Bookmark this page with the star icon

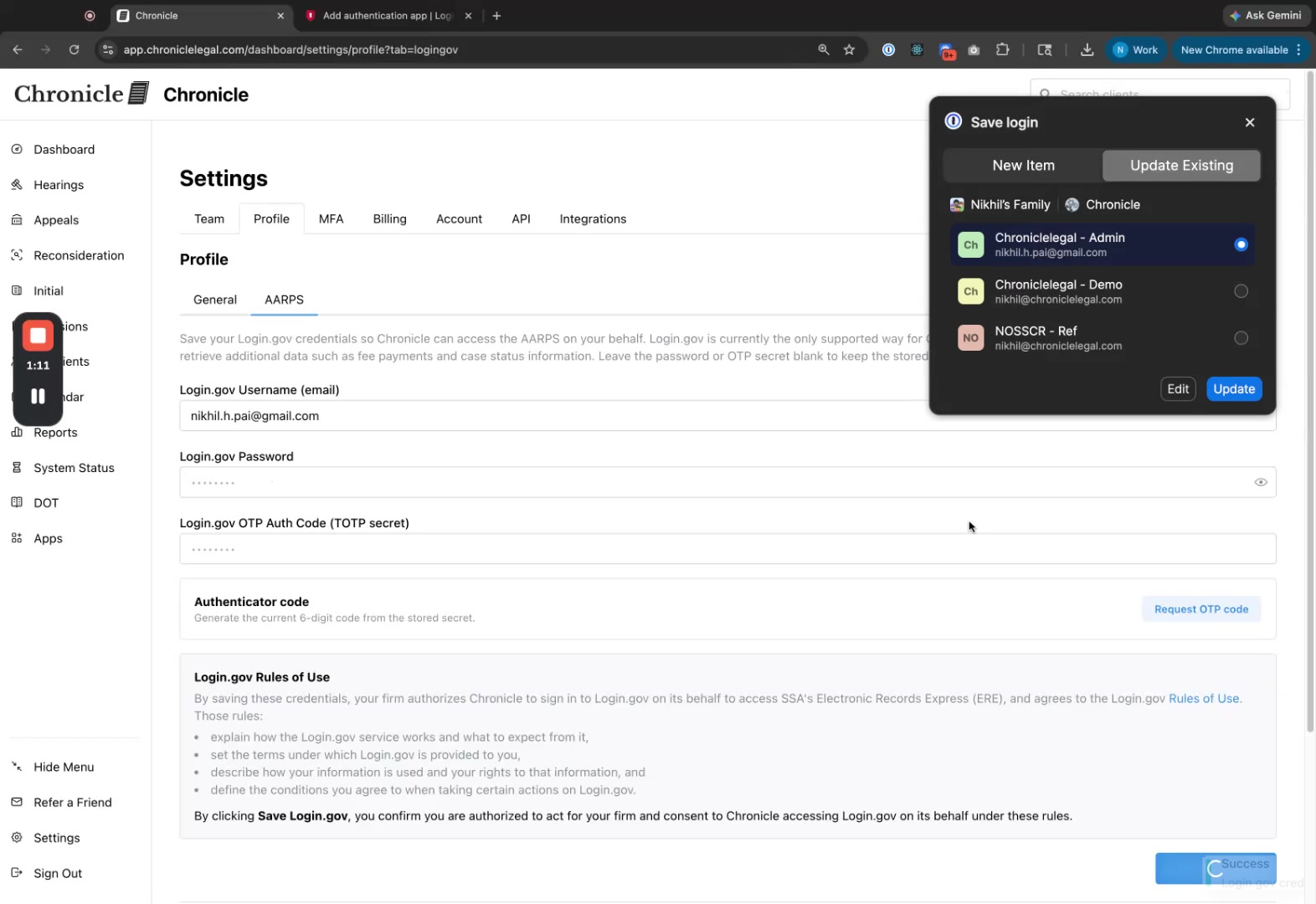click(x=849, y=49)
